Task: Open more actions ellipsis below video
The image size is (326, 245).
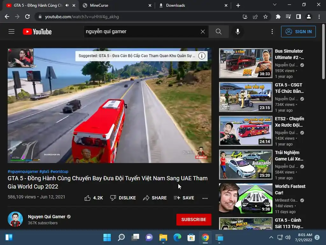Action: pos(205,198)
